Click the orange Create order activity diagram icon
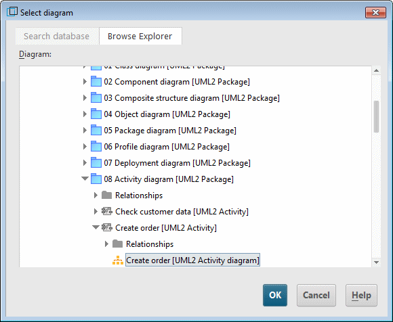Screen dimensions: 393x322 point(117,260)
